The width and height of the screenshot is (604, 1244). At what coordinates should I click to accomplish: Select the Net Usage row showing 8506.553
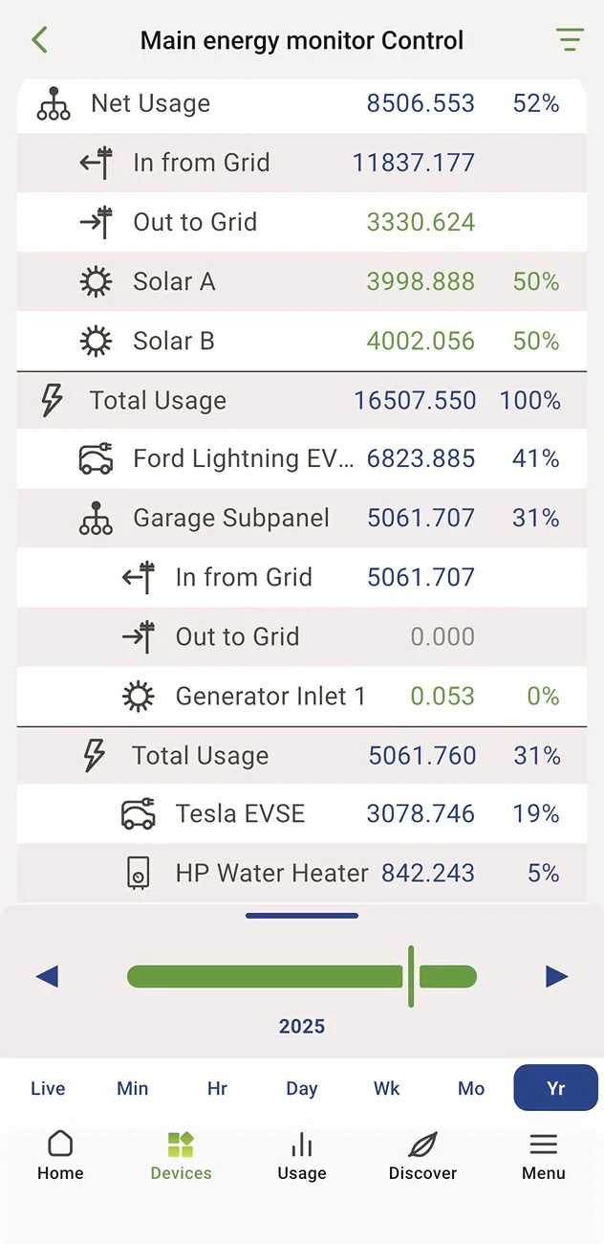(302, 104)
